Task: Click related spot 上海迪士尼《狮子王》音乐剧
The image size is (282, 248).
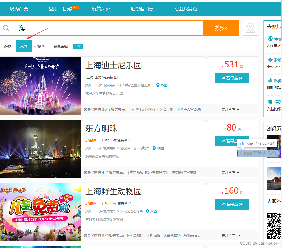Action: [x=151, y=109]
